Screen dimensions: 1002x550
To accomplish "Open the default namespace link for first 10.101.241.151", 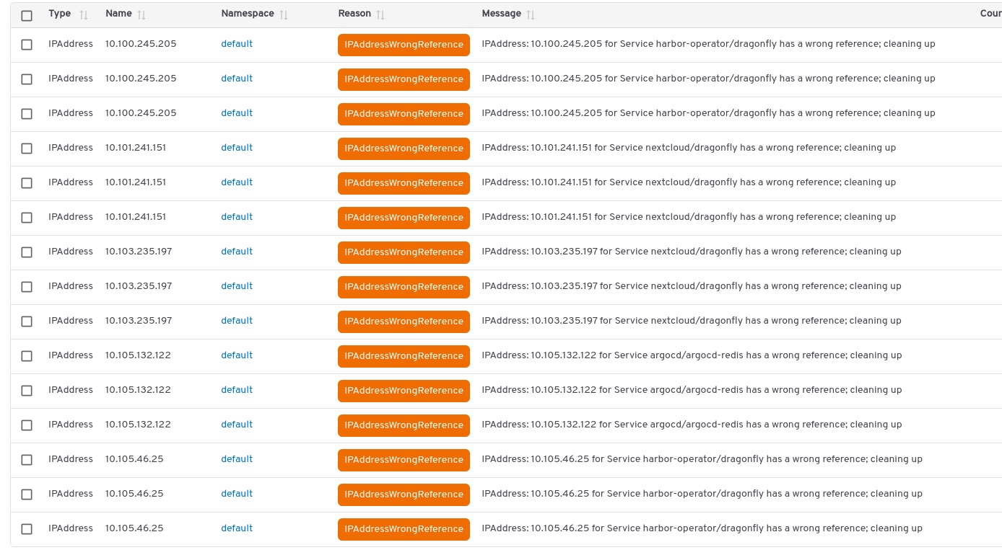I will 237,148.
